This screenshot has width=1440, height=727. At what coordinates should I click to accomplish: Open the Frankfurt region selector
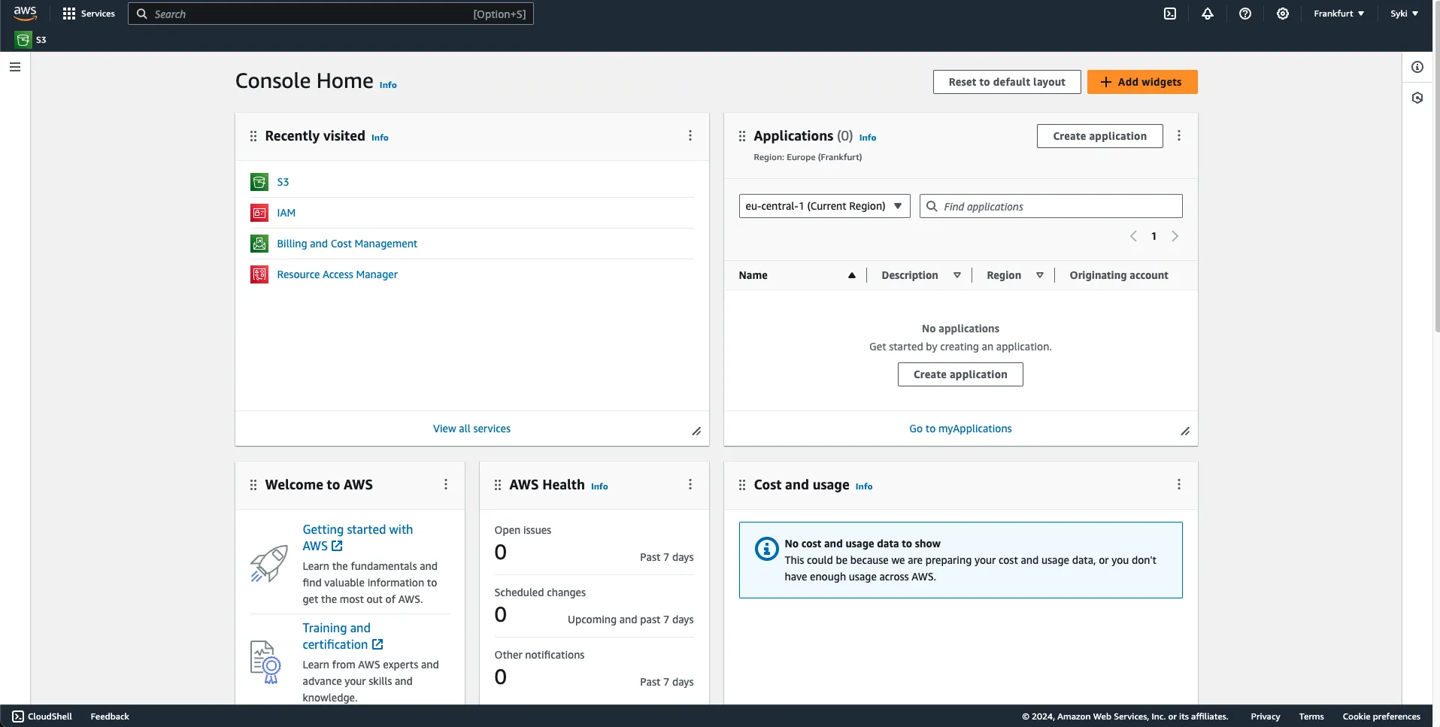pos(1338,14)
